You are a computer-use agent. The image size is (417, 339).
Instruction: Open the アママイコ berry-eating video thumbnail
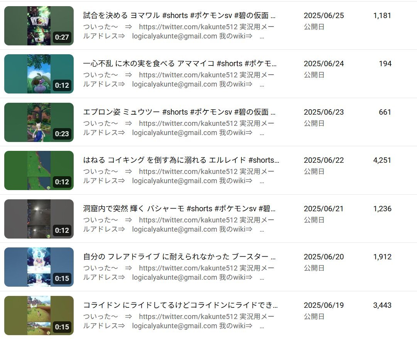coord(39,74)
